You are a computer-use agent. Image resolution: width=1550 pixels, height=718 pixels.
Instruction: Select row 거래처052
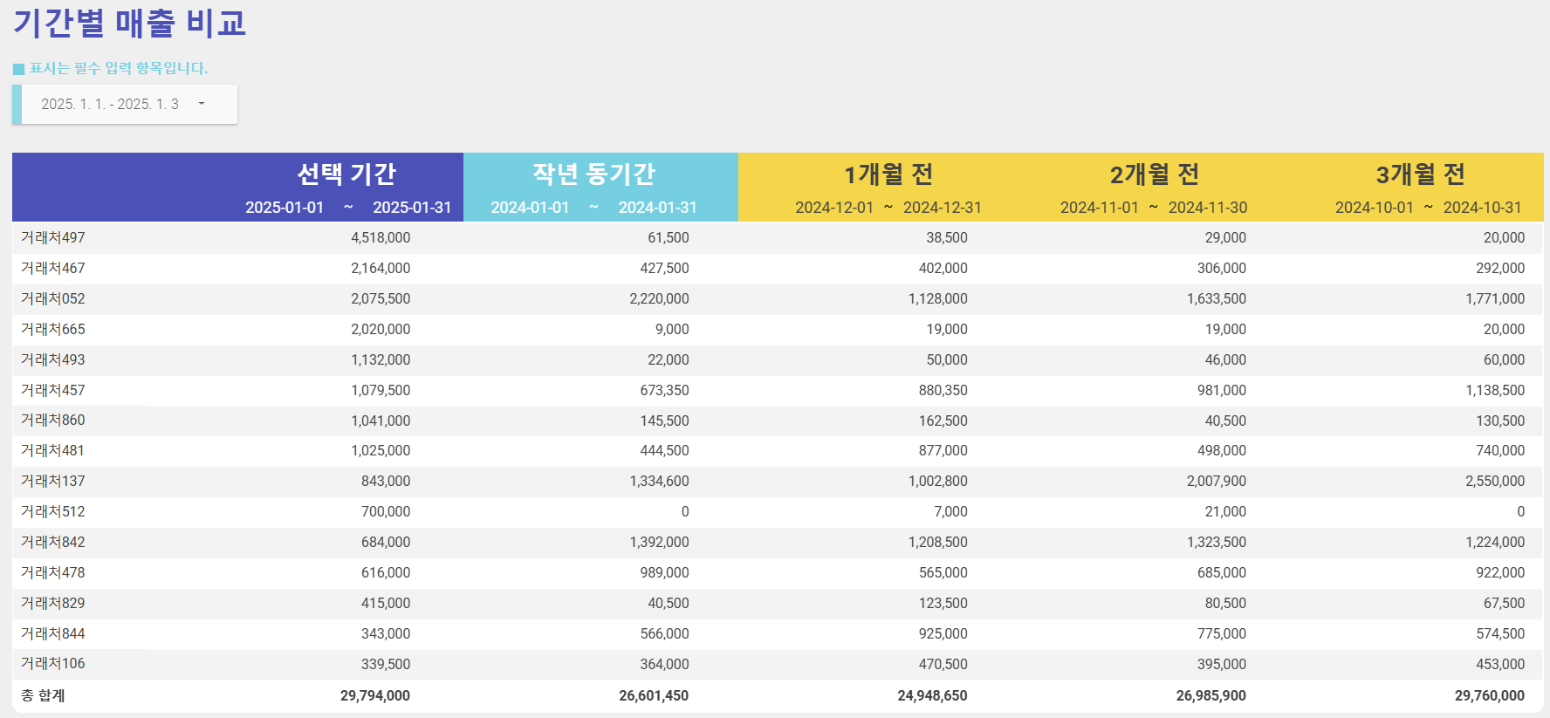(777, 299)
